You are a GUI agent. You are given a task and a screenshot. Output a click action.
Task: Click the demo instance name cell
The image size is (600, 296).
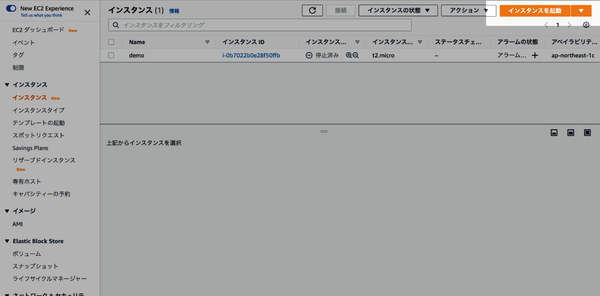click(x=137, y=55)
